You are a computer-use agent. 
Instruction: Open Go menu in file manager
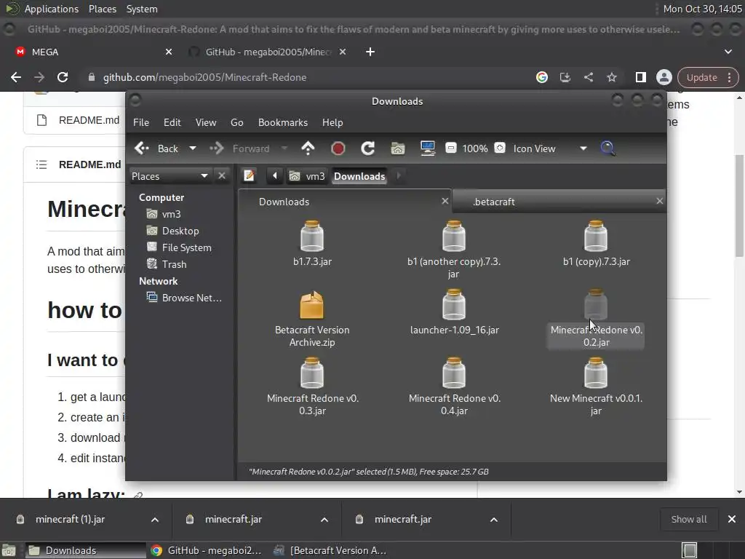[236, 122]
